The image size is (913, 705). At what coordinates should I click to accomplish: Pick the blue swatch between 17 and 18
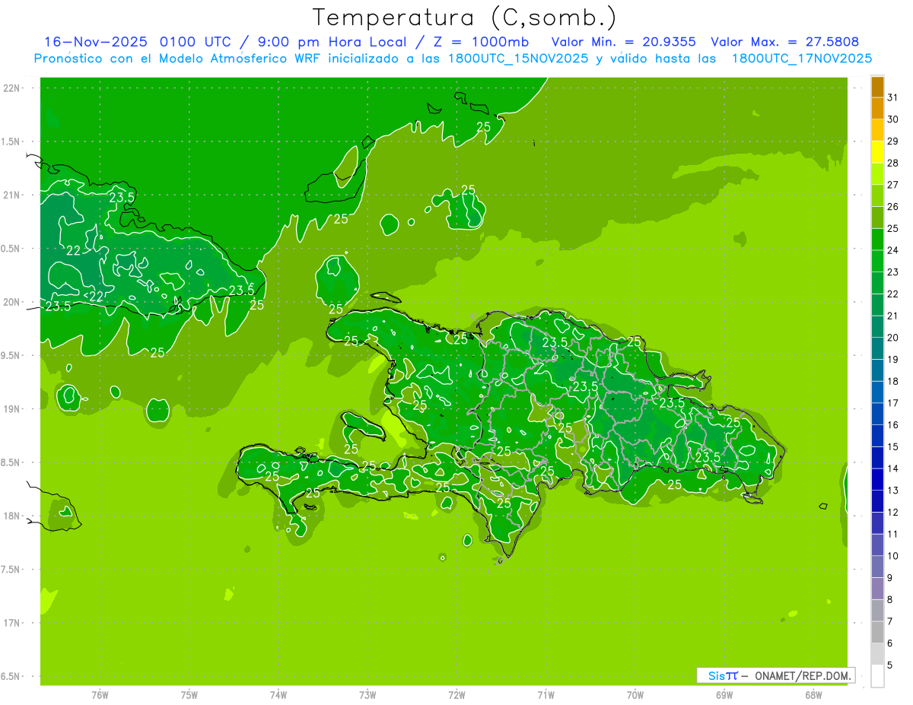pyautogui.click(x=877, y=392)
